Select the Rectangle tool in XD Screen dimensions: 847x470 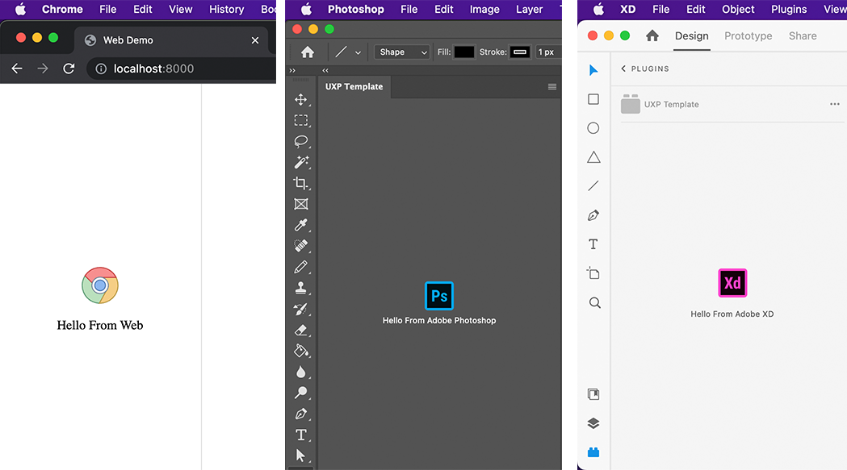[x=593, y=99]
